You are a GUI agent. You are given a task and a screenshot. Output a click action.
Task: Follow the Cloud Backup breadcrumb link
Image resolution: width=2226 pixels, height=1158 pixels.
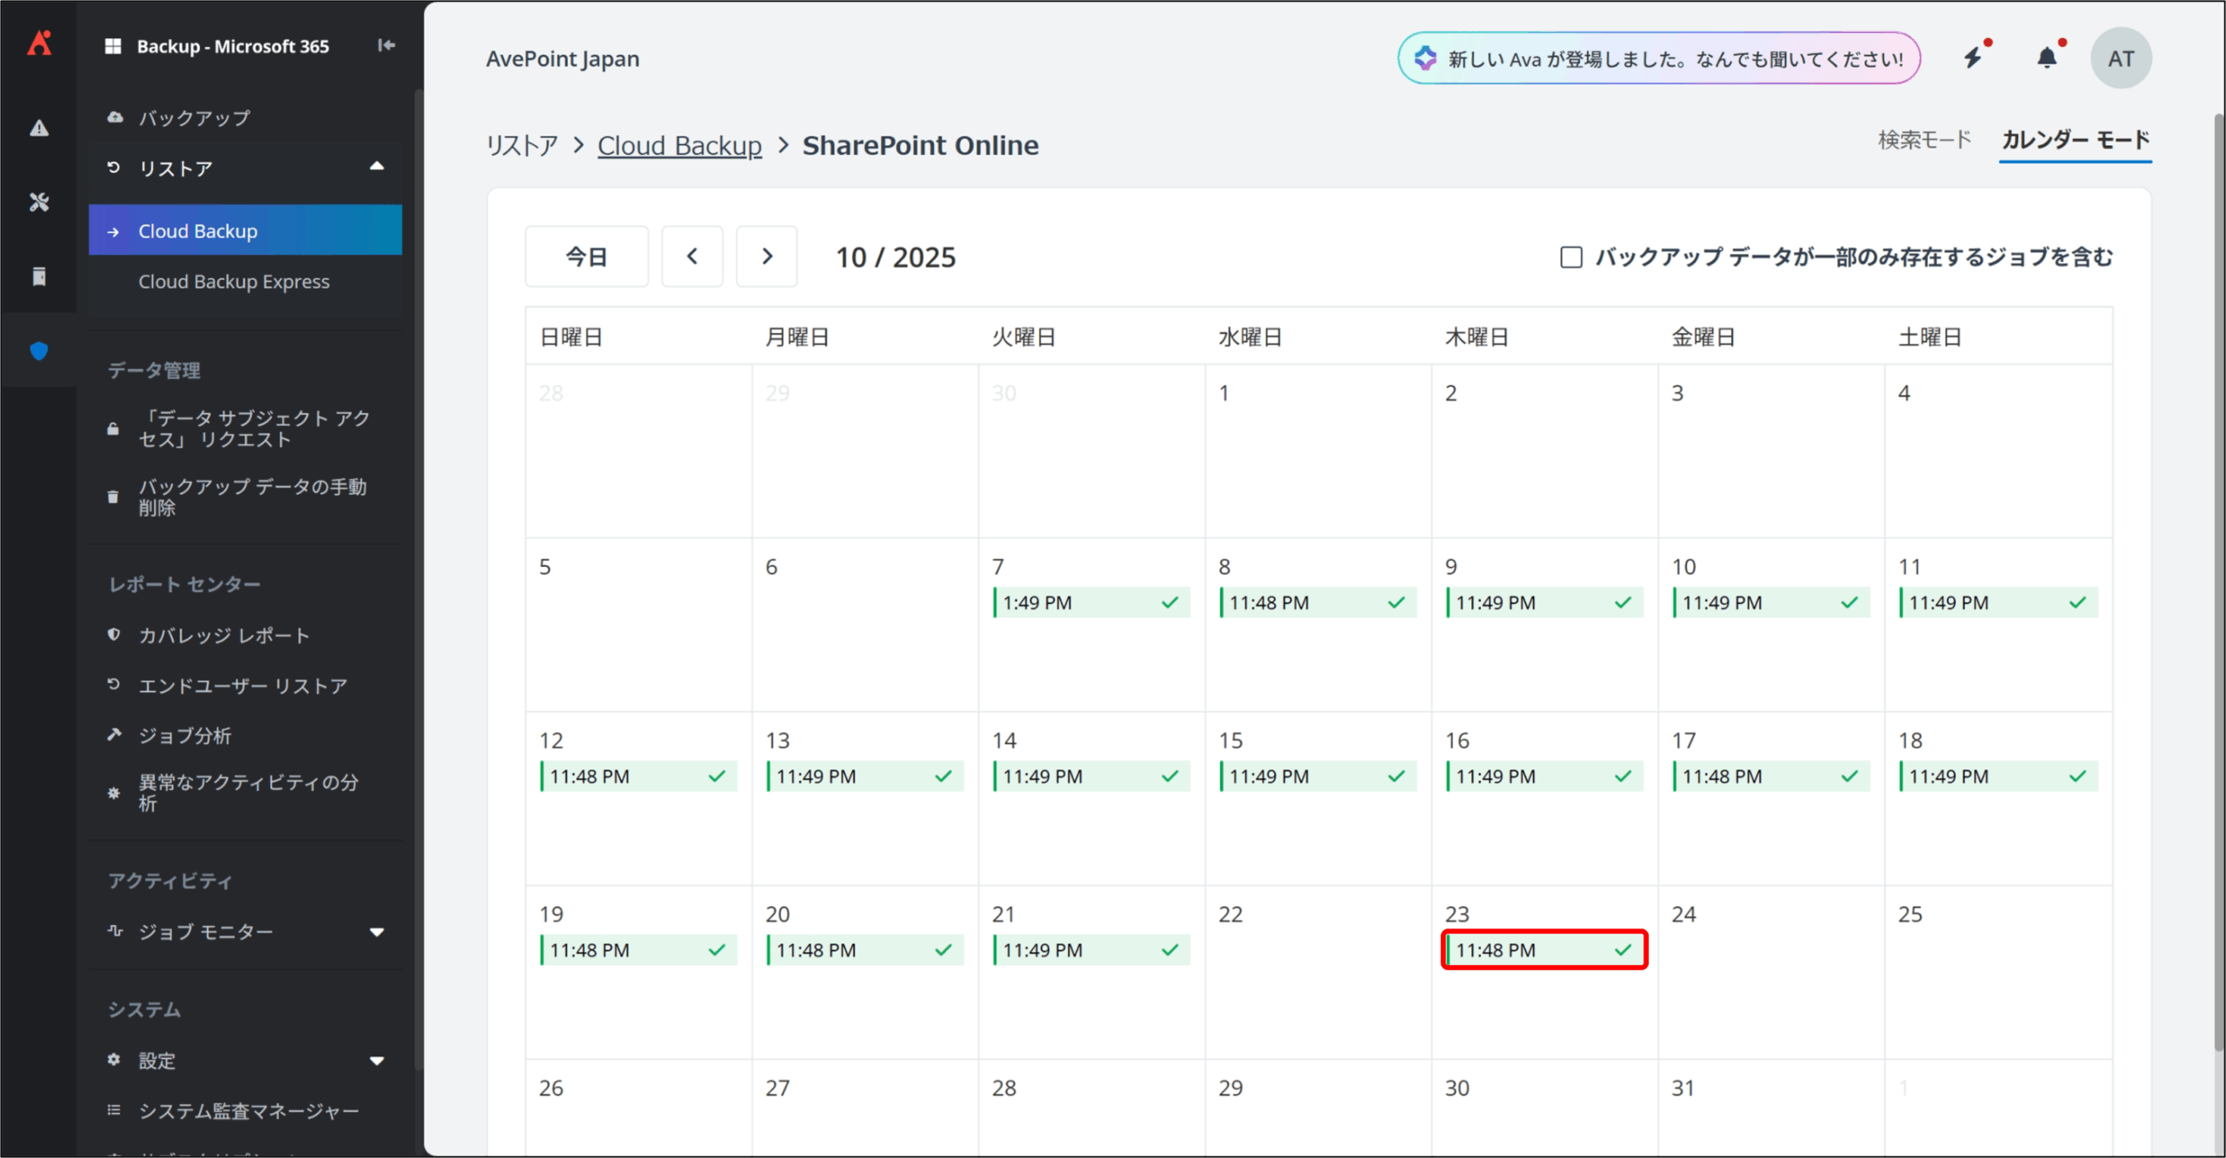[x=679, y=145]
